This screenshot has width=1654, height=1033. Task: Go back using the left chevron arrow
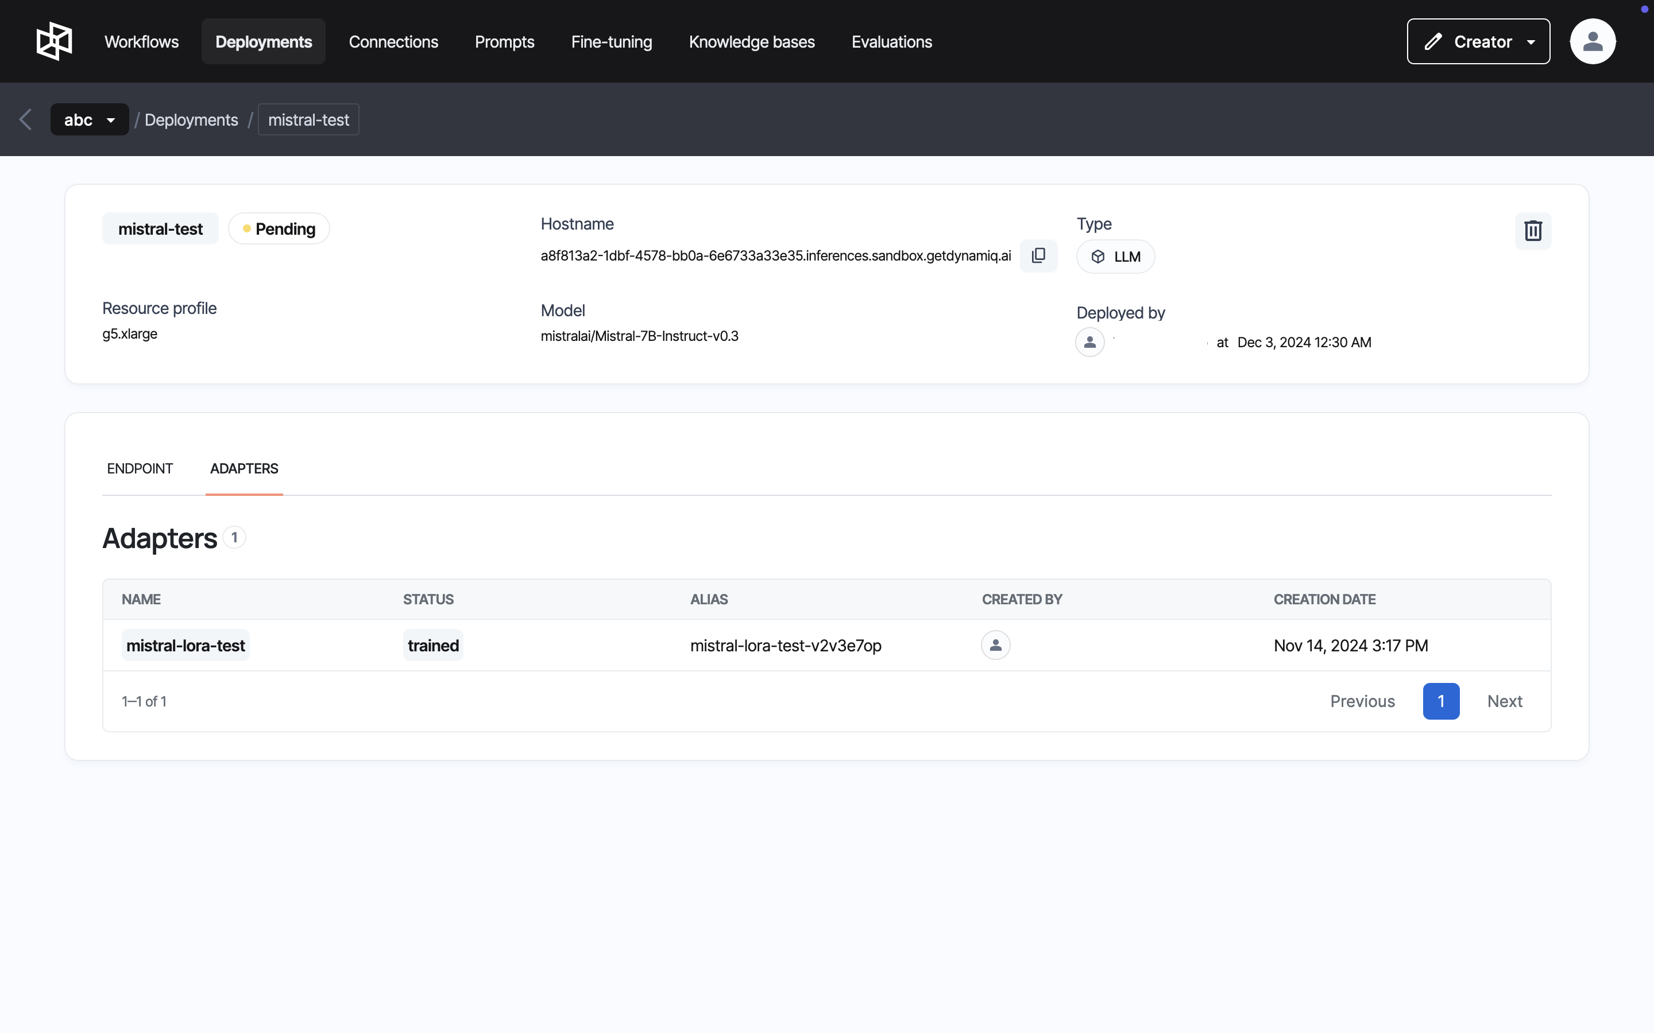[26, 119]
